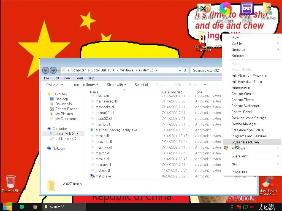Open the File menu in Explorer
The height and width of the screenshot is (211, 282).
pyautogui.click(x=46, y=78)
